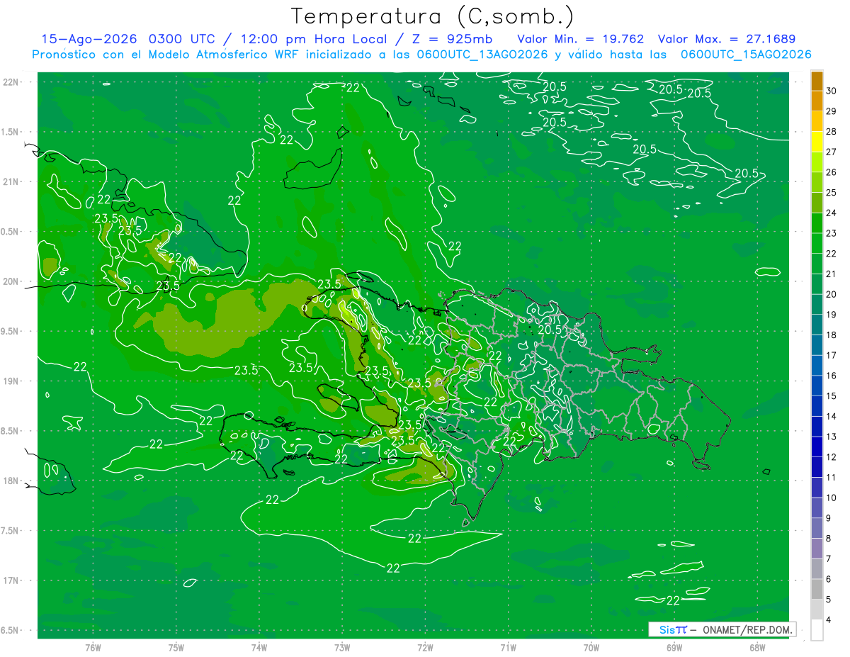Click the '72W' longitude axis label
Image resolution: width=850 pixels, height=657 pixels.
coord(425,648)
